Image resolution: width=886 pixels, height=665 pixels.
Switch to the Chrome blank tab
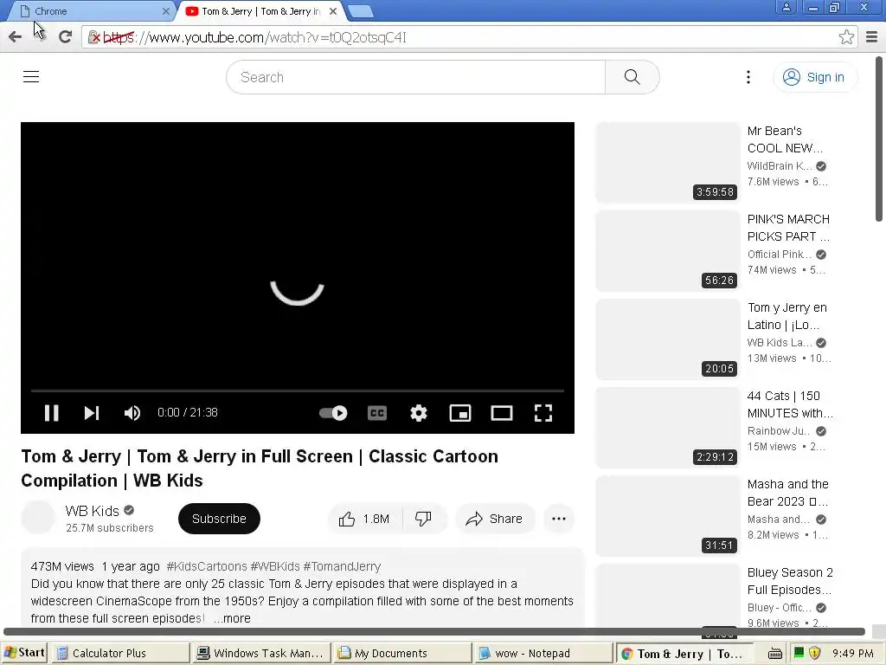pyautogui.click(x=90, y=10)
